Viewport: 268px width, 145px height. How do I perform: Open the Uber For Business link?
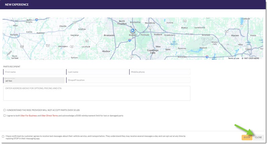pos(29,115)
